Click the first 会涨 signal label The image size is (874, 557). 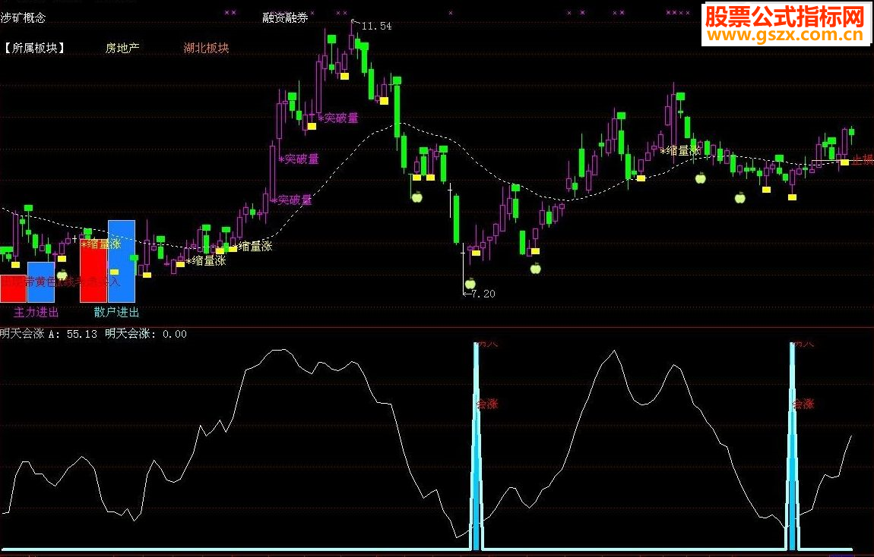tap(487, 404)
